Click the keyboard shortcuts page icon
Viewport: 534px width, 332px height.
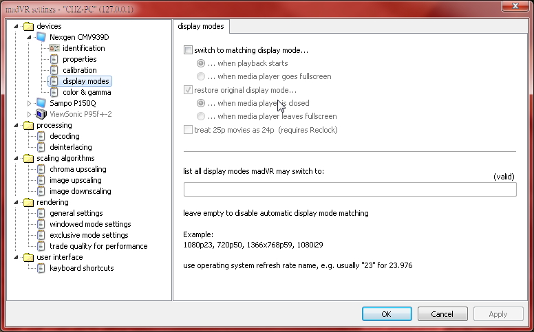pyautogui.click(x=41, y=268)
